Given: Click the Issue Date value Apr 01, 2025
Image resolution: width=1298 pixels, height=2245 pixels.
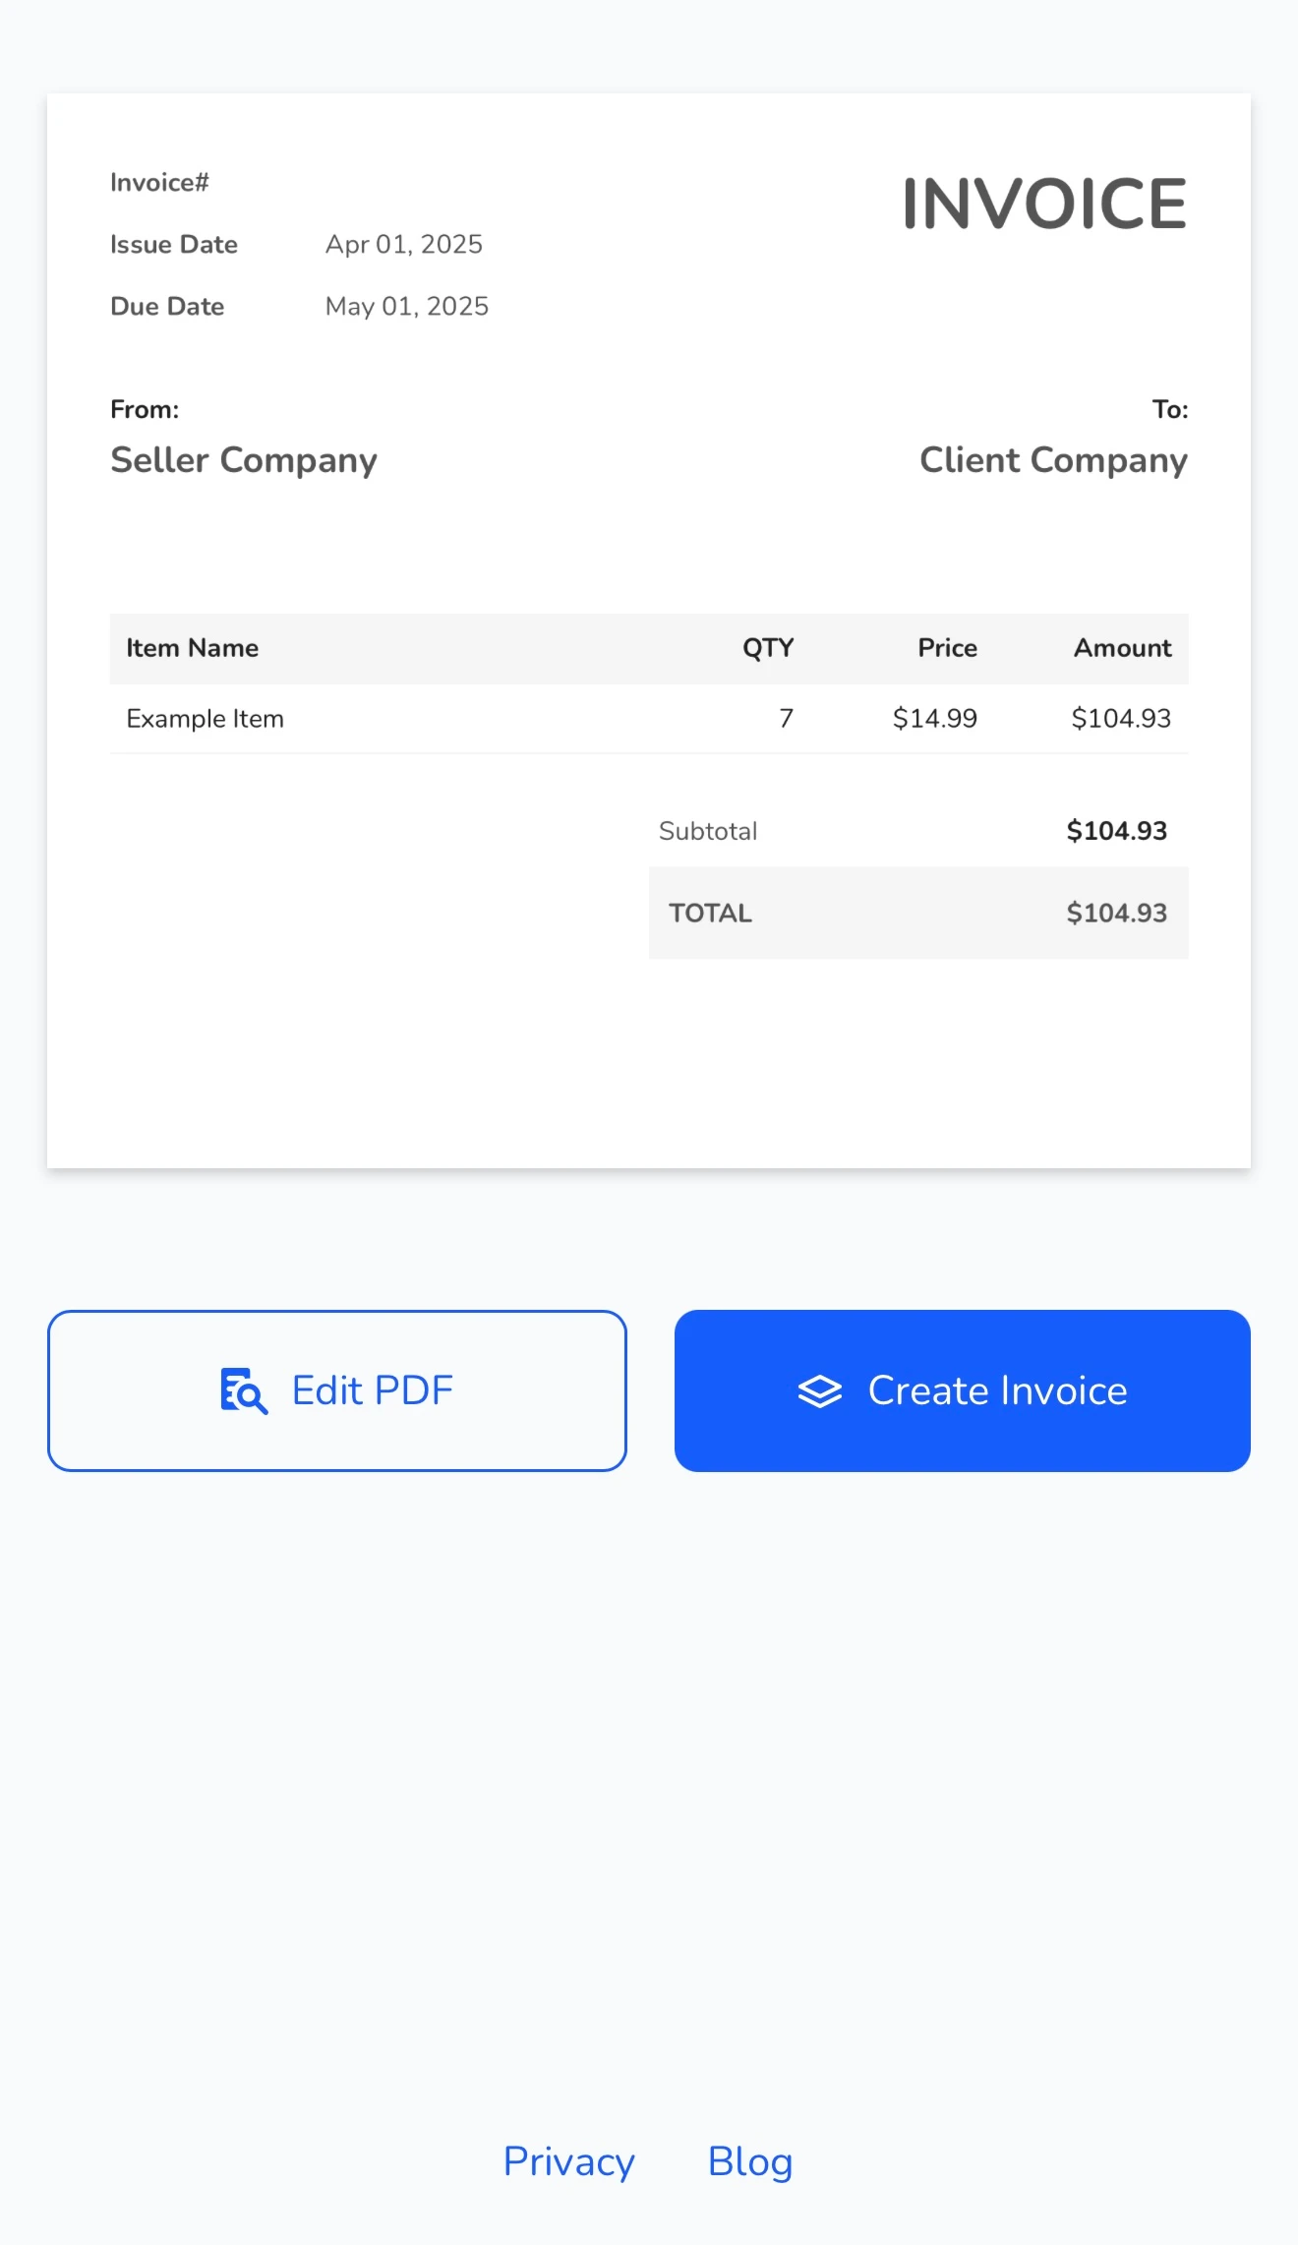Looking at the screenshot, I should pos(404,244).
